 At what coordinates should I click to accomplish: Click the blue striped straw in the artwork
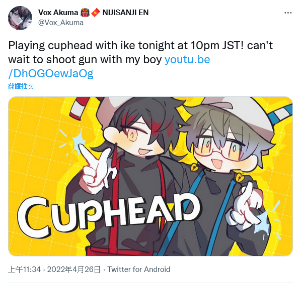[x=280, y=116]
